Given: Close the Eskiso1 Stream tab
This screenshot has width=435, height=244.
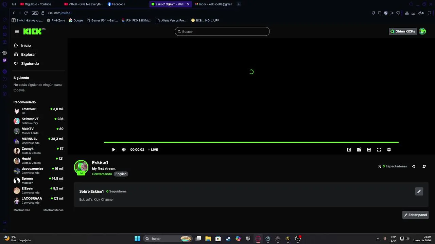Looking at the screenshot, I should (188, 4).
